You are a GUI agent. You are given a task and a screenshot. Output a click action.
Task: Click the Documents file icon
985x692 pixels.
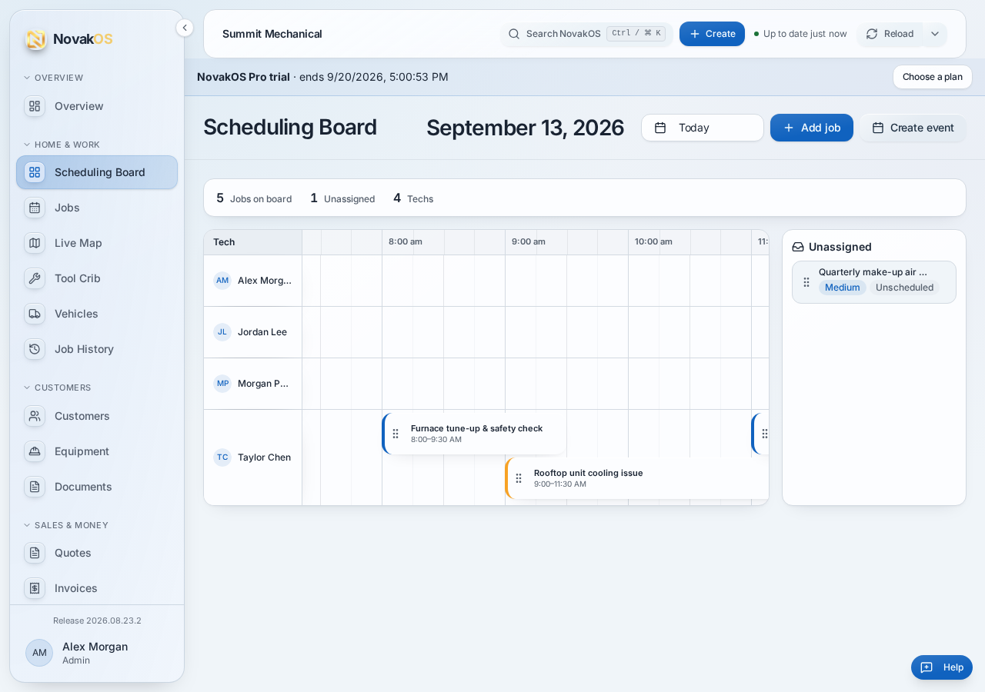point(35,487)
